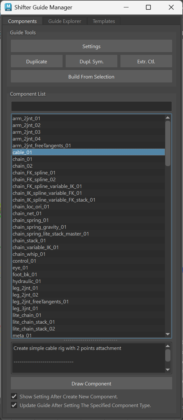Select chain_spring_lite_stack_master_01 component

pos(88,234)
